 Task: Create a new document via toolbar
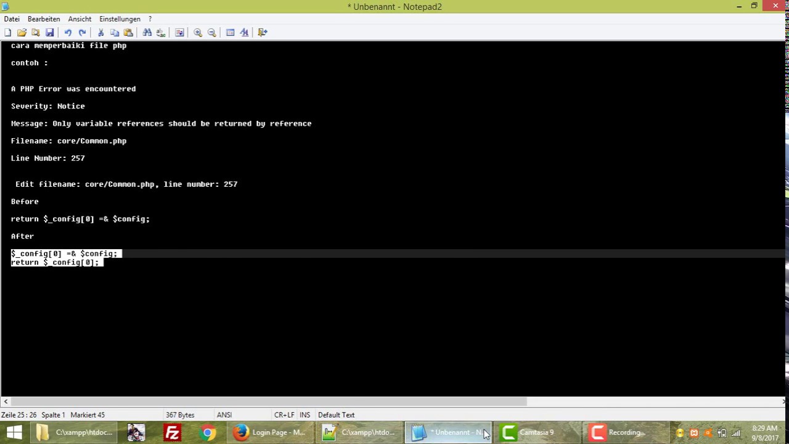(8, 33)
